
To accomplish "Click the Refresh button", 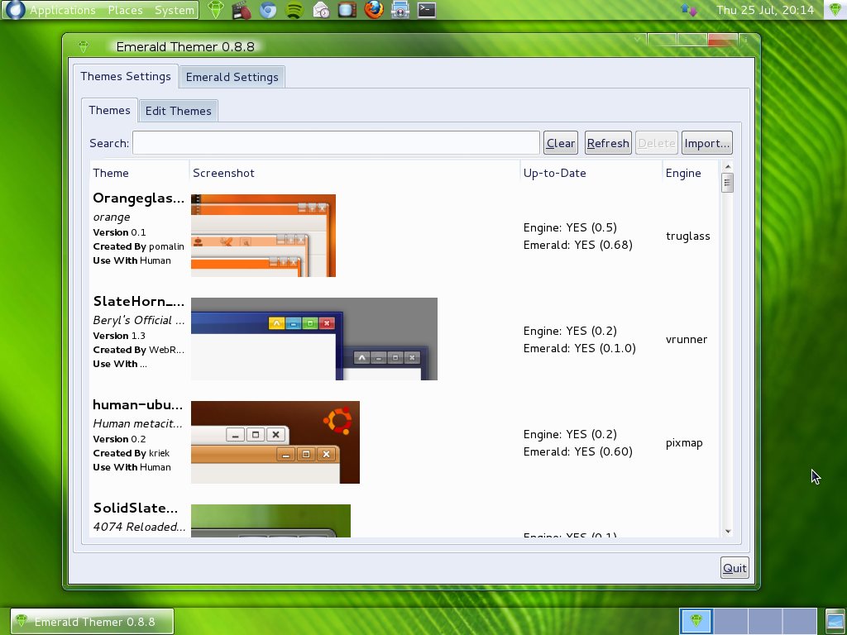I will (x=608, y=143).
